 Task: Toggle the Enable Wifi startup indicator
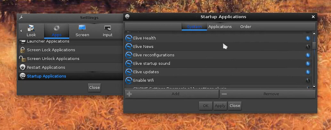[x=308, y=80]
